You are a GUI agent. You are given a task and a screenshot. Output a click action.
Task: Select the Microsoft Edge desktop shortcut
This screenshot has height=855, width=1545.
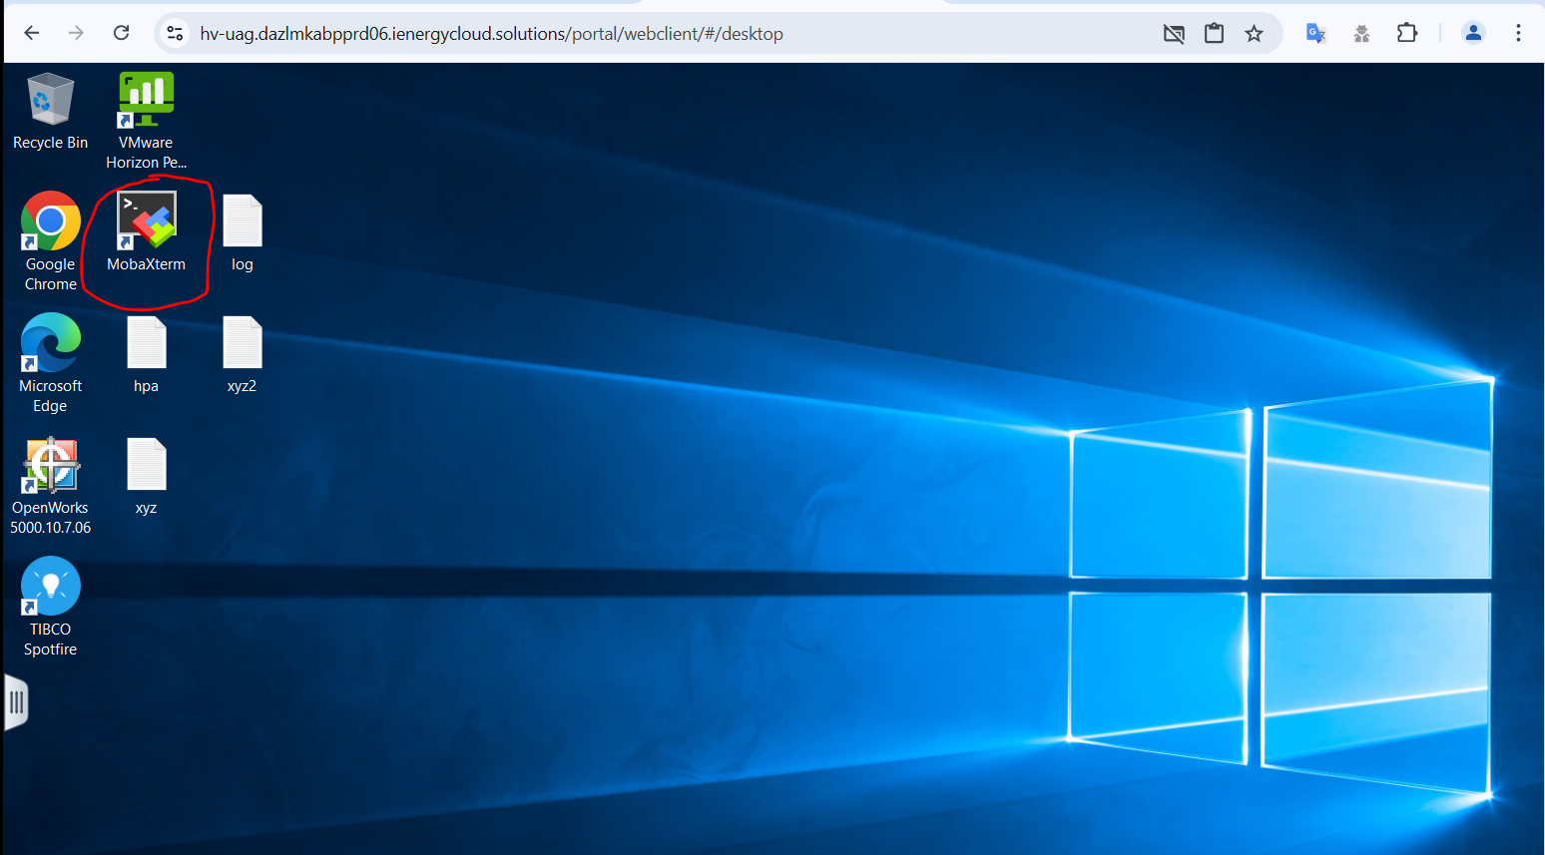point(50,363)
